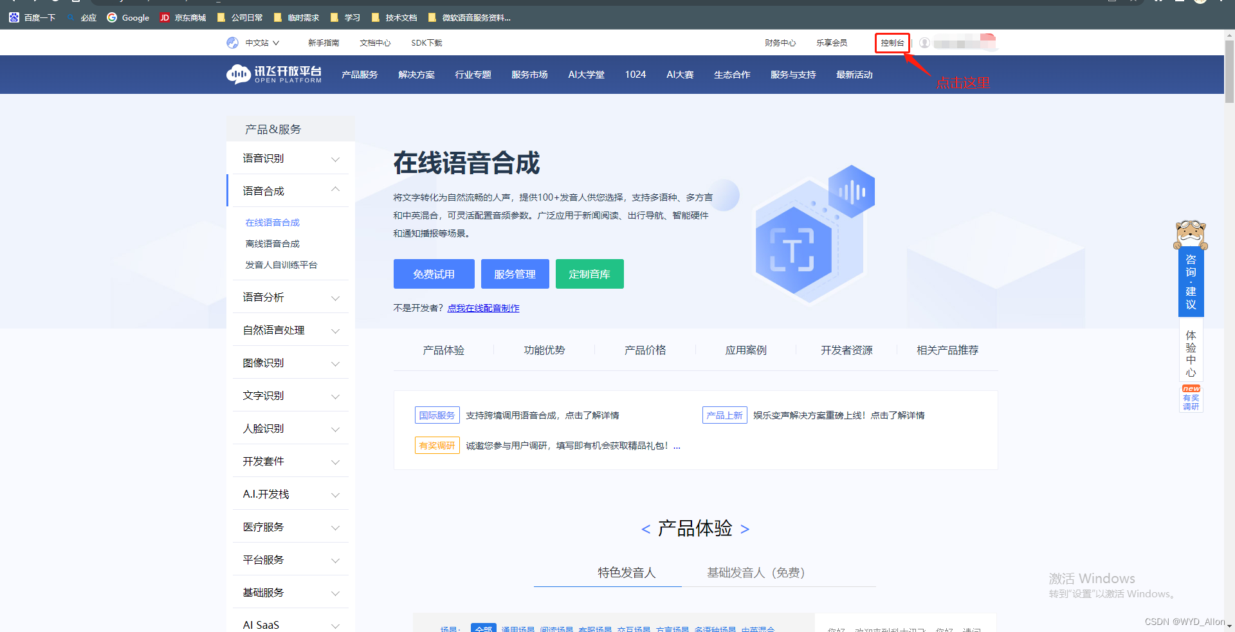Open the 学习 bookmark folder
This screenshot has width=1235, height=632.
[345, 17]
